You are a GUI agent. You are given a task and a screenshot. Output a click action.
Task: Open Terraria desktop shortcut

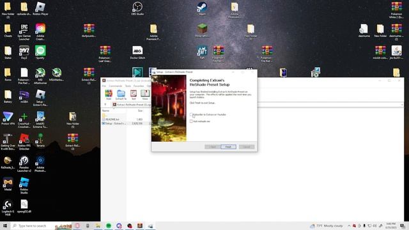(40, 140)
